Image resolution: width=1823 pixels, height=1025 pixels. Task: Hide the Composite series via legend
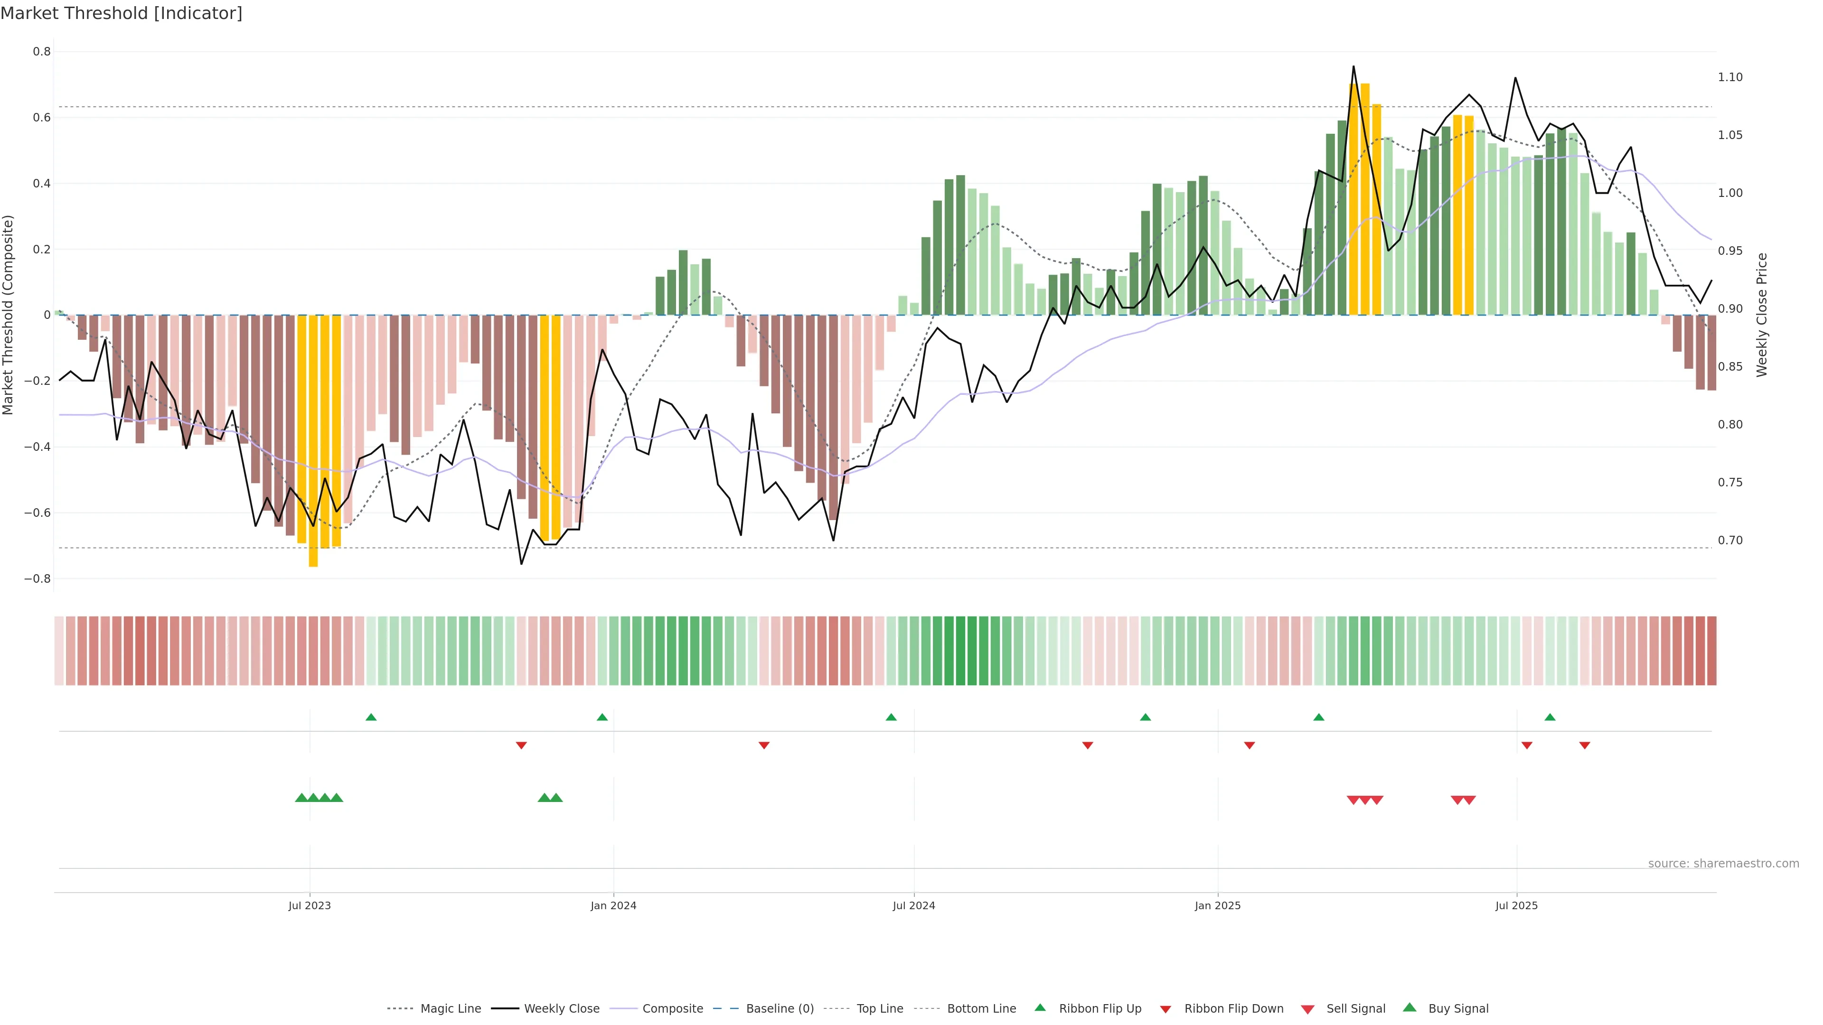click(672, 1009)
